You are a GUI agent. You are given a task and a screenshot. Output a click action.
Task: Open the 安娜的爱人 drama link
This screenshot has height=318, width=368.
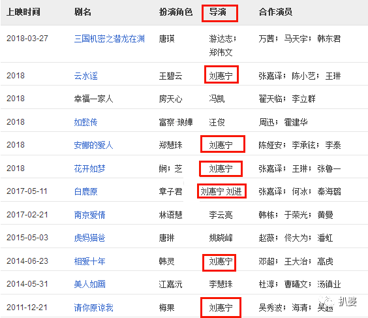click(94, 145)
